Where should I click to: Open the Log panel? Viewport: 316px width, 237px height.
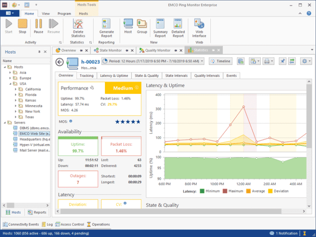click(47, 224)
